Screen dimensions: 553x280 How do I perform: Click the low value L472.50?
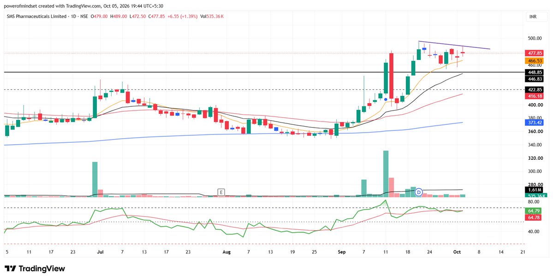(138, 16)
